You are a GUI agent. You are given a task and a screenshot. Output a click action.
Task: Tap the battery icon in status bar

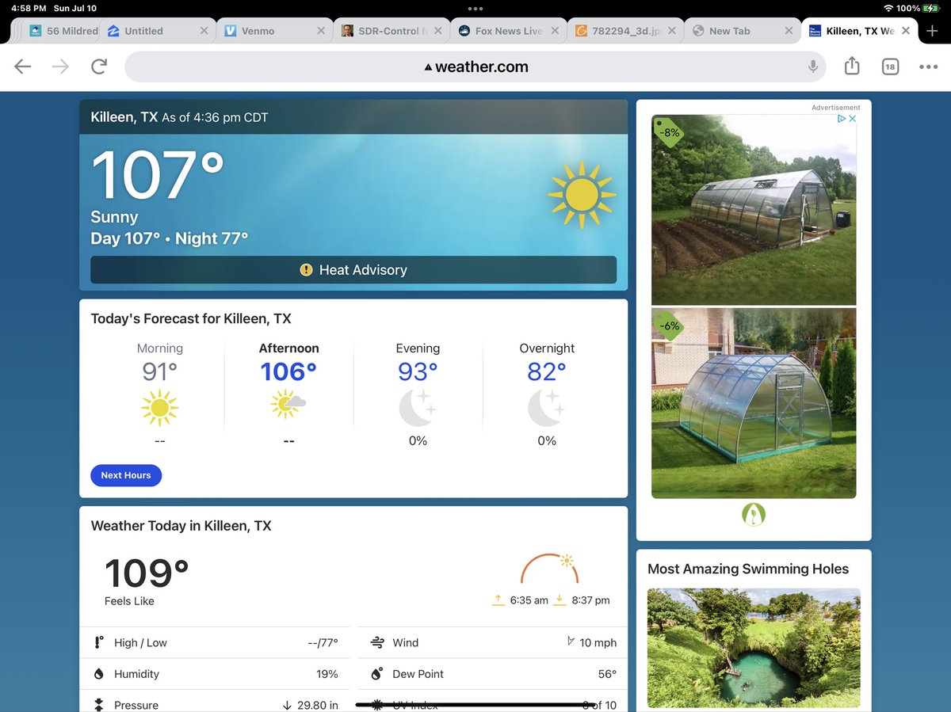coord(931,8)
